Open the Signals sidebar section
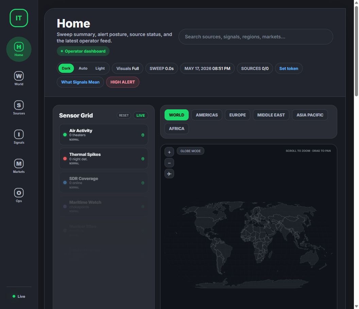Viewport: 359px width, 309px height. pyautogui.click(x=19, y=137)
